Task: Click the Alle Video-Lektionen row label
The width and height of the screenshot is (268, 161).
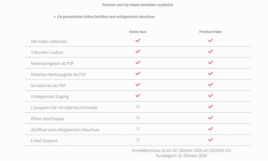Action: (x=49, y=41)
